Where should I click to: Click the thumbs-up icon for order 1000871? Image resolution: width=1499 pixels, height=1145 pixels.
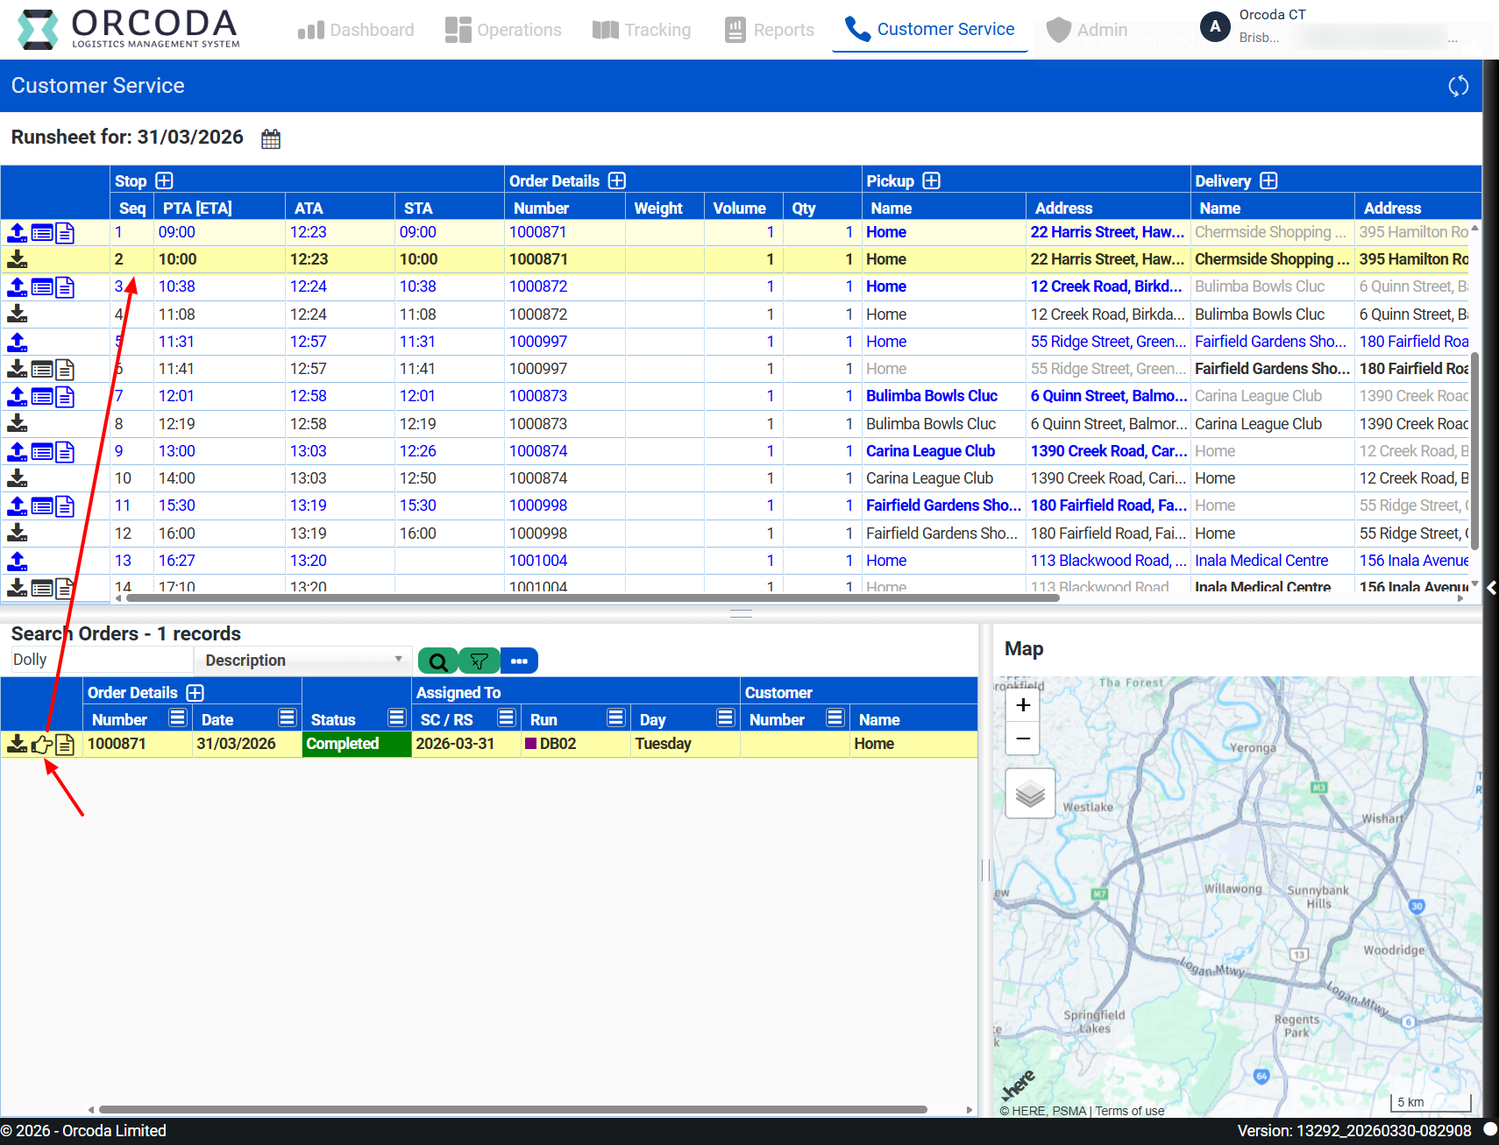pyautogui.click(x=41, y=745)
